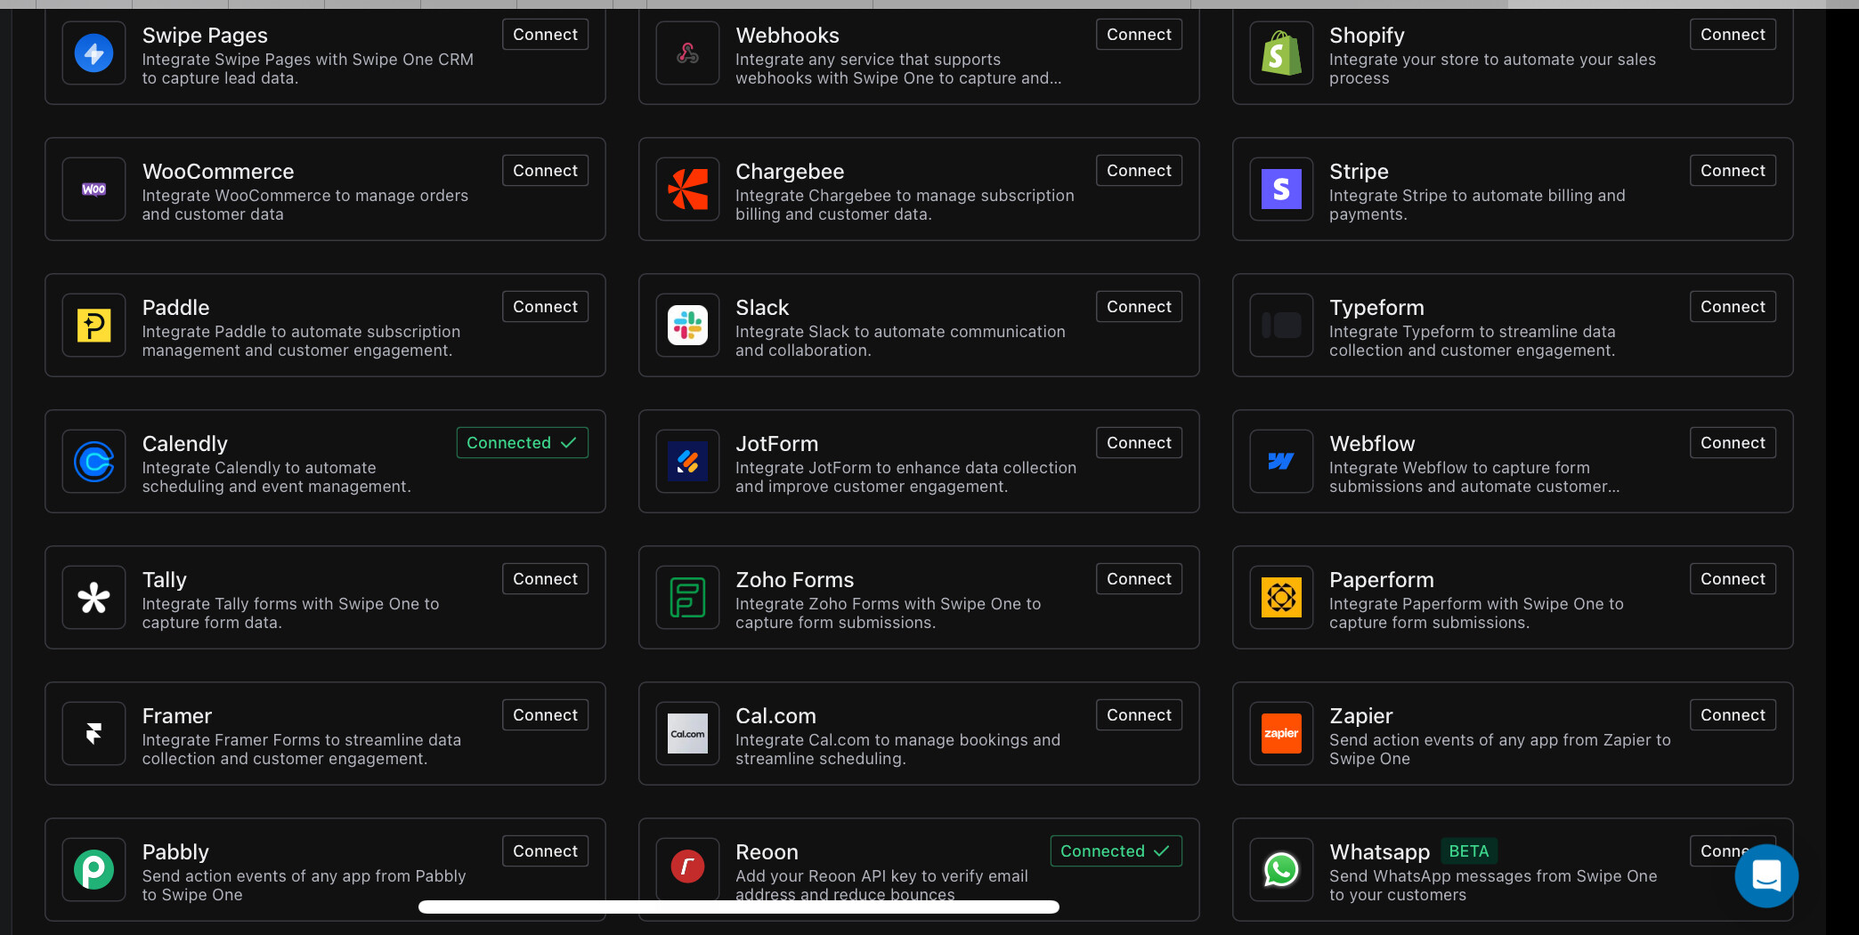Connect the Zoho Forms integration
The height and width of the screenshot is (935, 1859).
(1139, 579)
